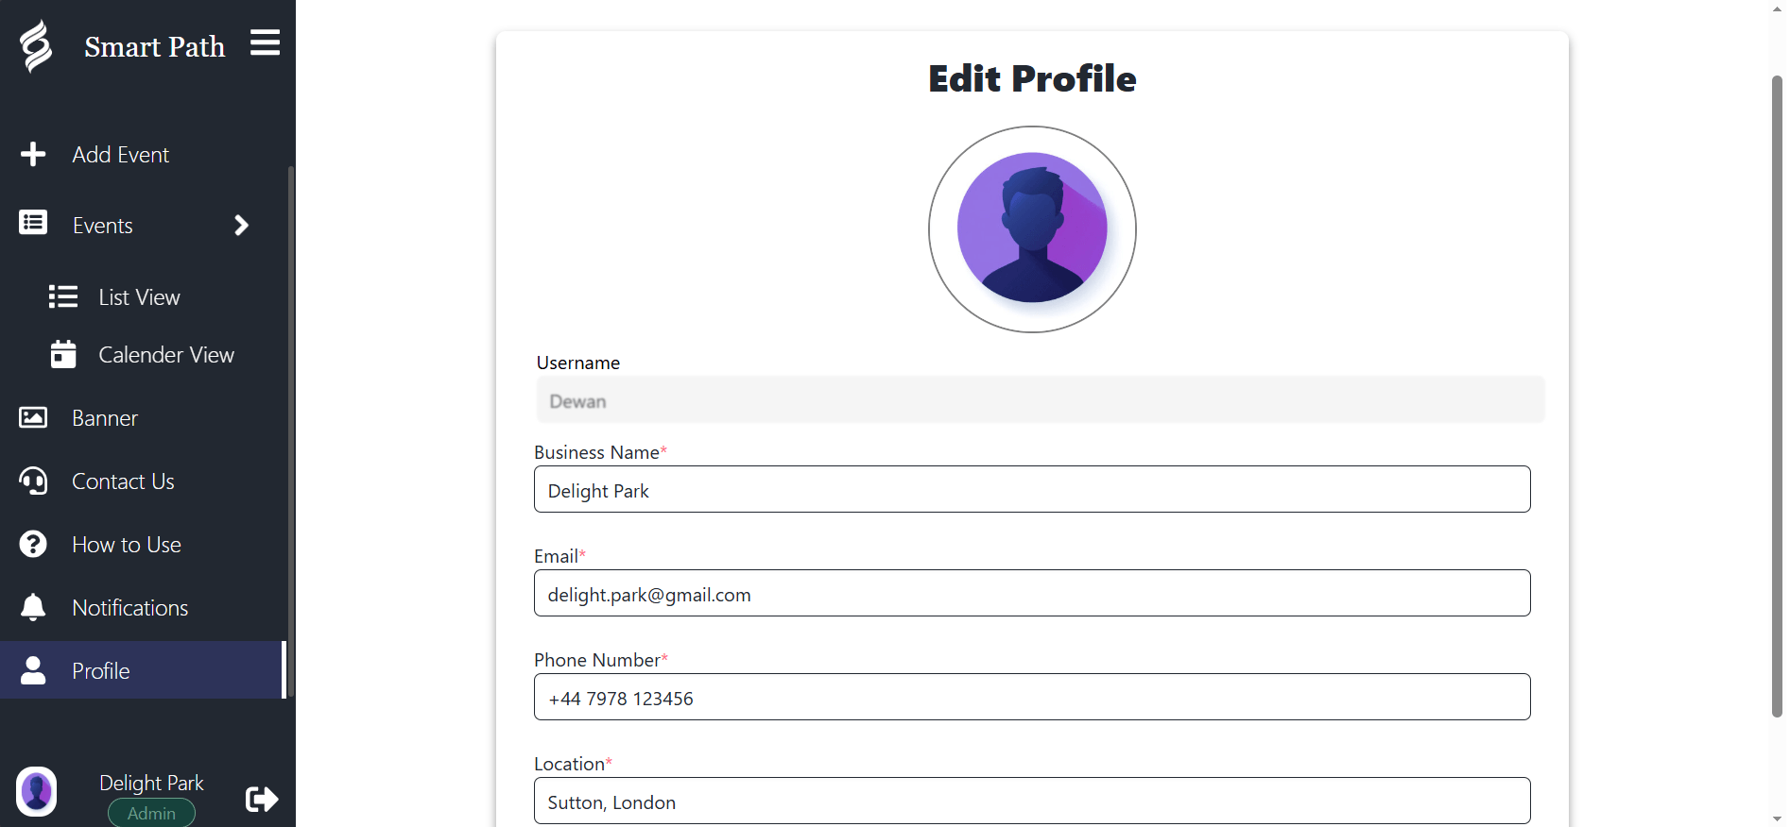The width and height of the screenshot is (1790, 827).
Task: Click the sidebar user avatar thumbnail
Action: tap(37, 791)
